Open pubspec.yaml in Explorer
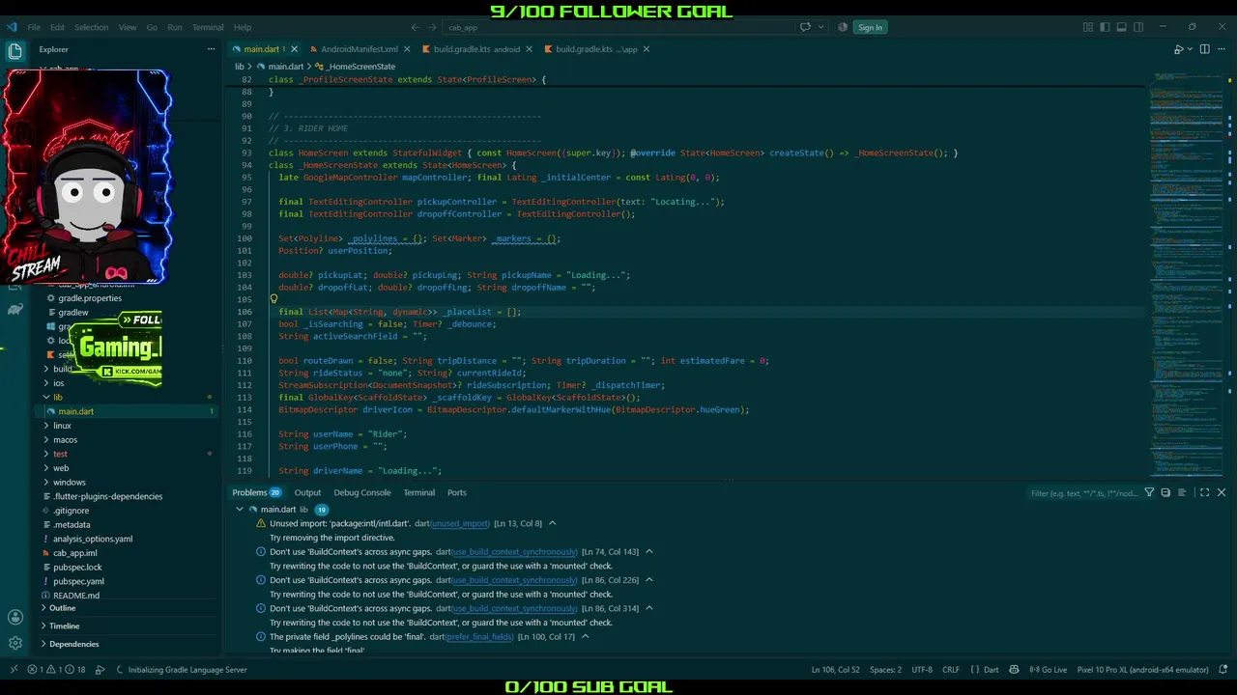This screenshot has height=695, width=1237. pos(79,581)
